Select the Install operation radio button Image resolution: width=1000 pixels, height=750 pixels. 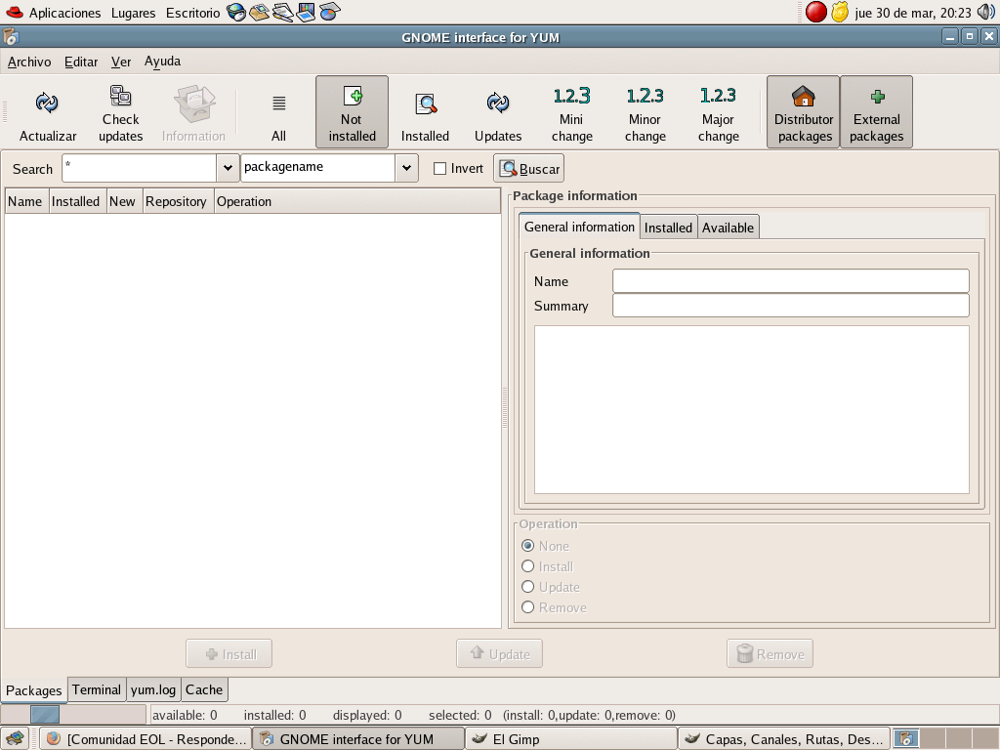[527, 566]
